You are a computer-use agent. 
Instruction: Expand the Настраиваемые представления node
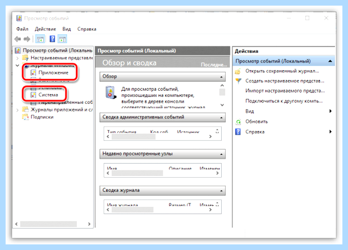click(x=17, y=58)
